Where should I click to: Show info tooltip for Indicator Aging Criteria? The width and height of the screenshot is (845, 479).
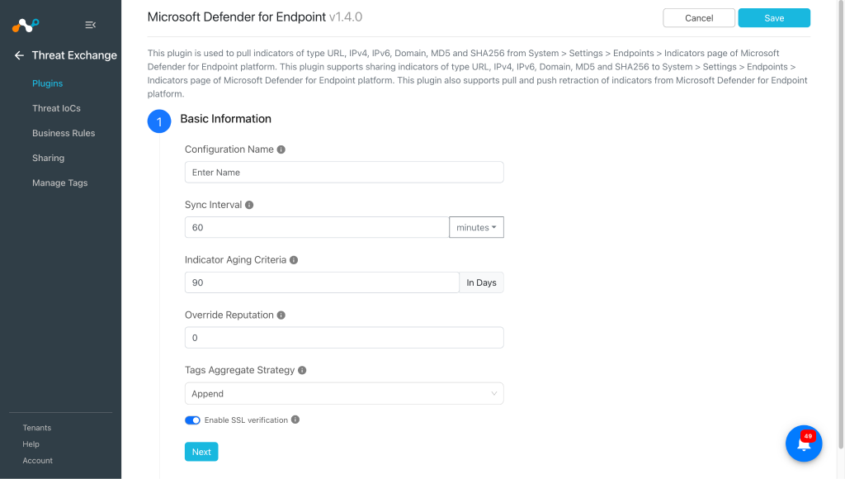294,260
